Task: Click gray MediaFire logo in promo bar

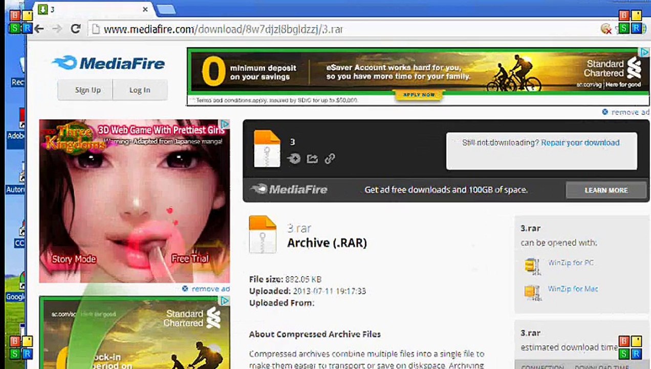Action: [x=289, y=190]
